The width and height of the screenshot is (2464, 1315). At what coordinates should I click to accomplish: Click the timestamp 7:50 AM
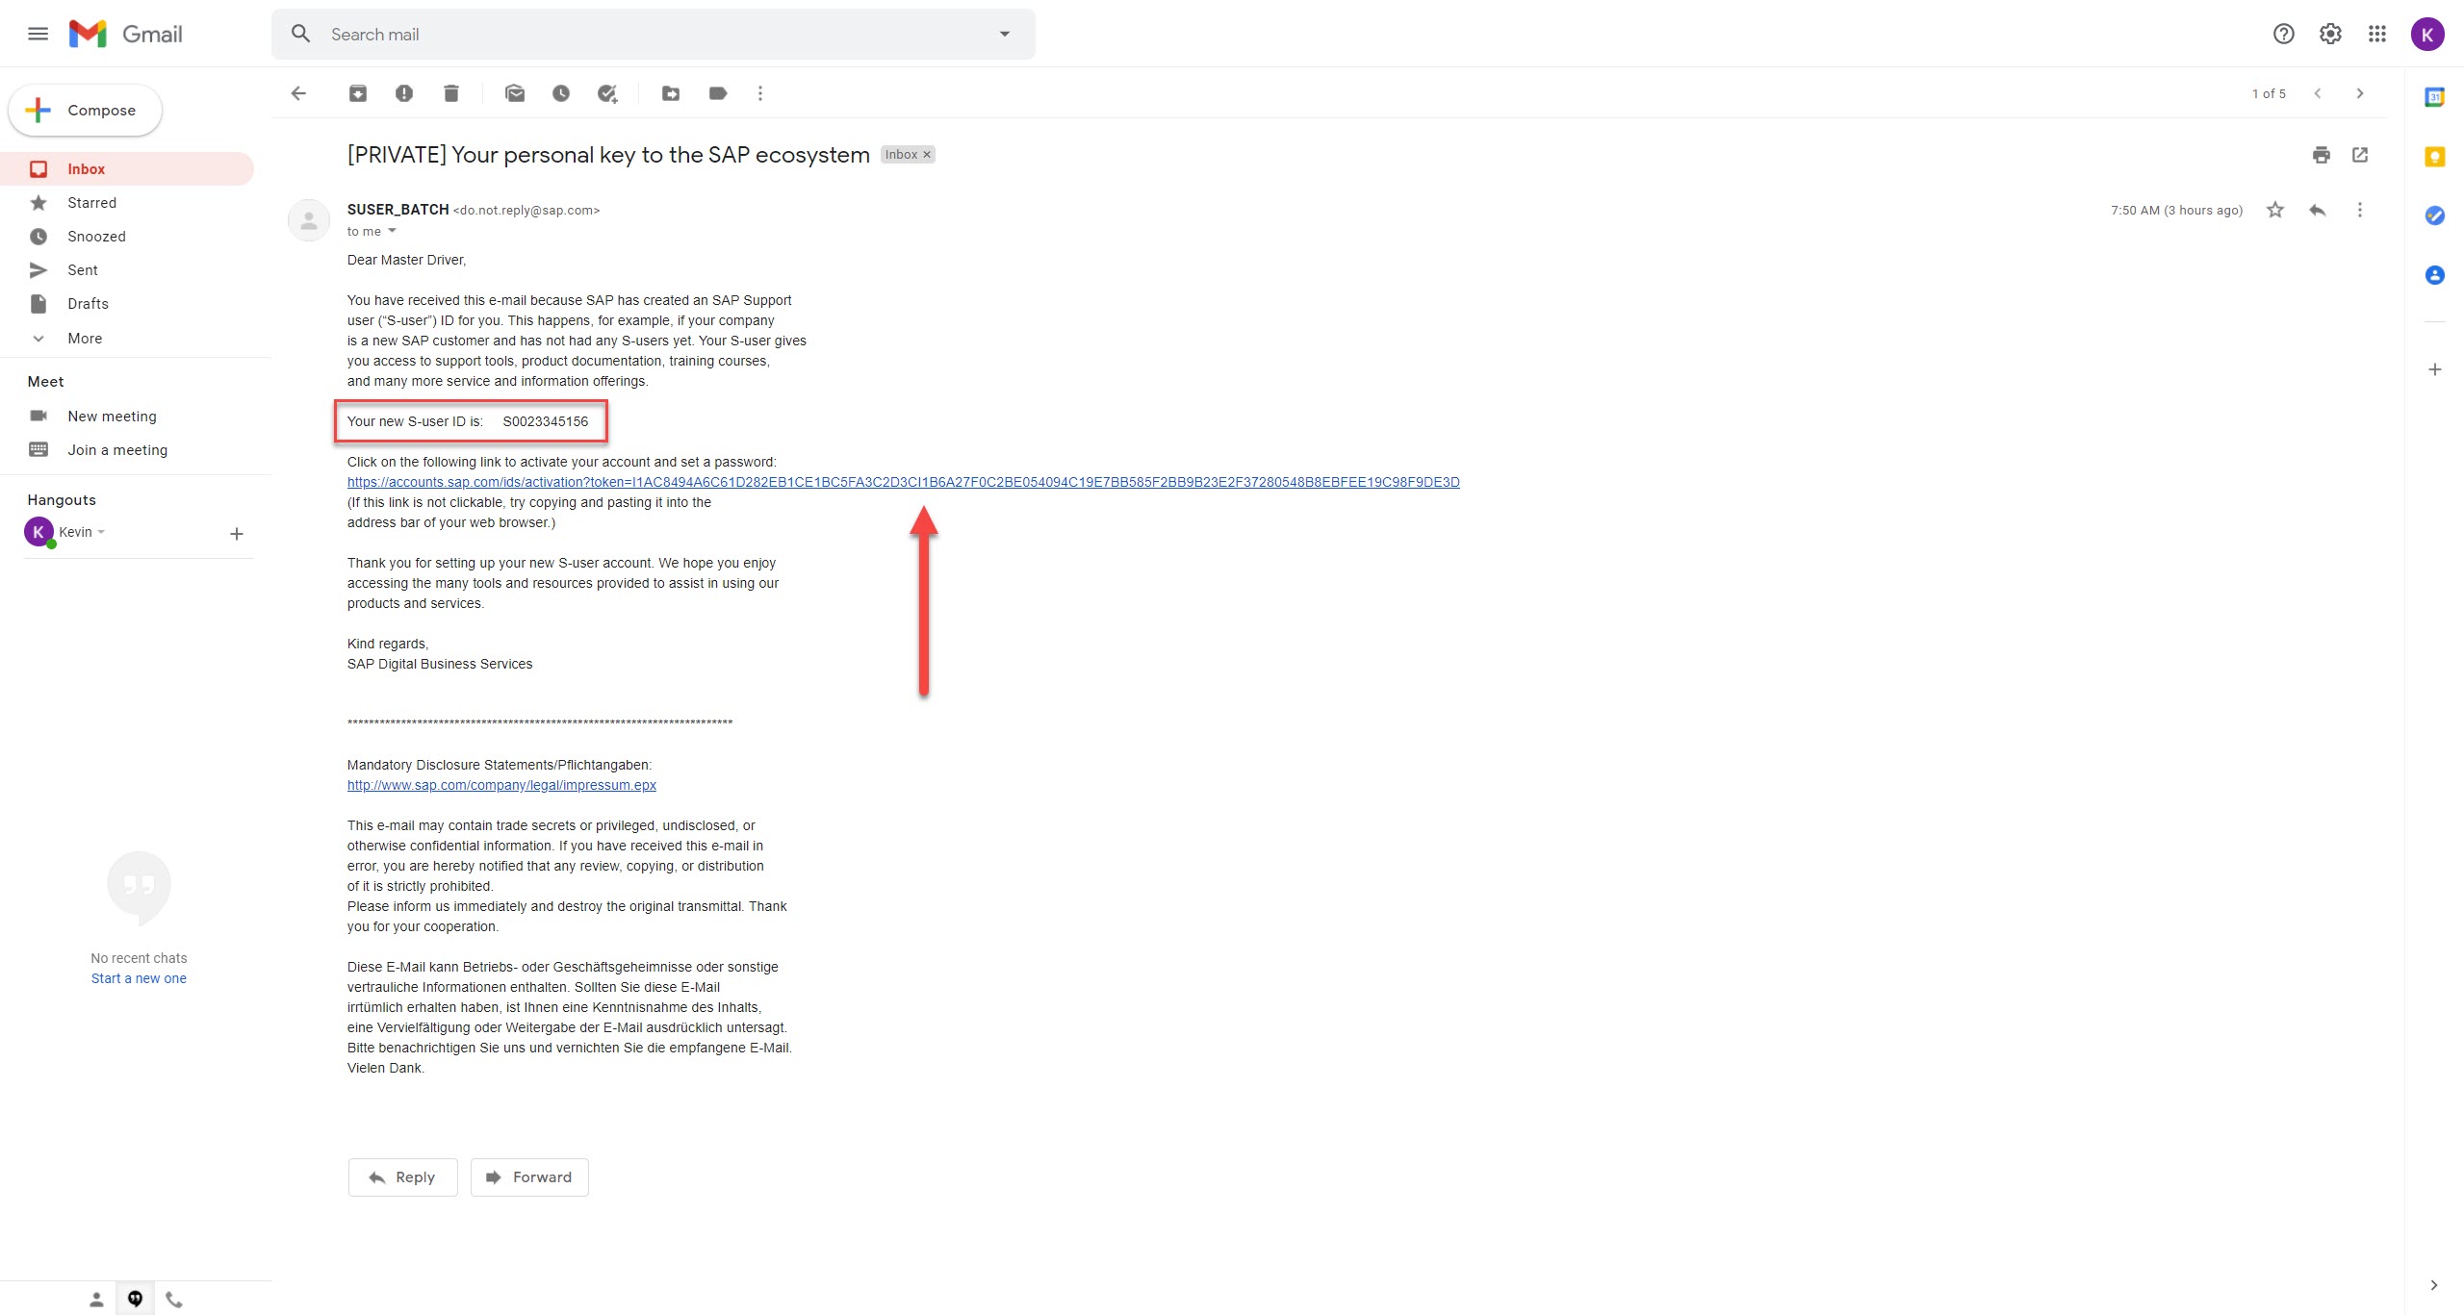(2176, 211)
